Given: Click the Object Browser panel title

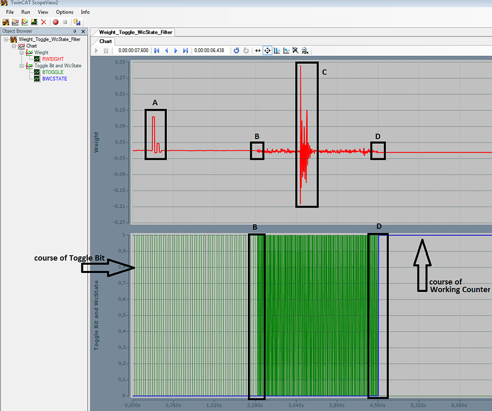Looking at the screenshot, I should pos(17,31).
